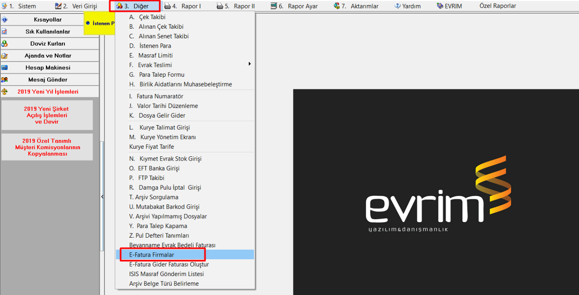Open Fatura Numaratör
Image resolution: width=579 pixels, height=295 pixels.
(185, 96)
